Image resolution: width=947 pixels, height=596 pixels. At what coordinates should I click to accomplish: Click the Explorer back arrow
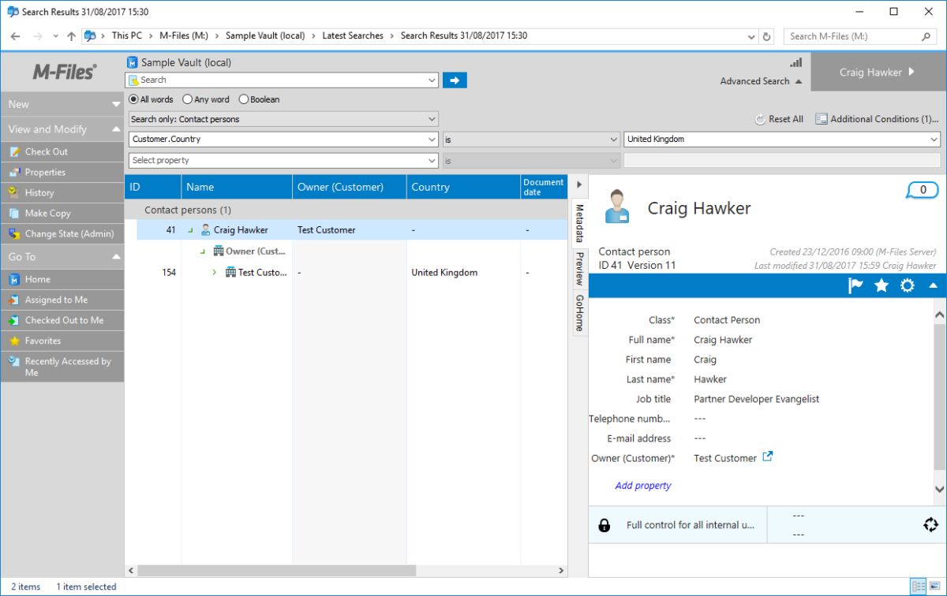tap(15, 36)
